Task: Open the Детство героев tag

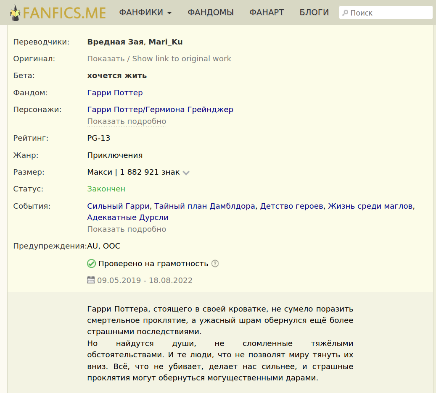Action: (x=292, y=206)
